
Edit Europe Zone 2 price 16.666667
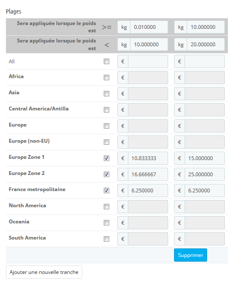[148, 174]
